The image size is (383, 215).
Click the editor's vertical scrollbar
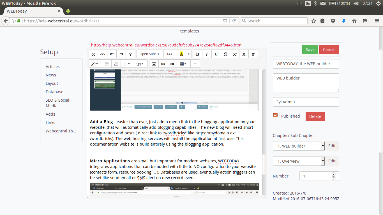pos(264,165)
